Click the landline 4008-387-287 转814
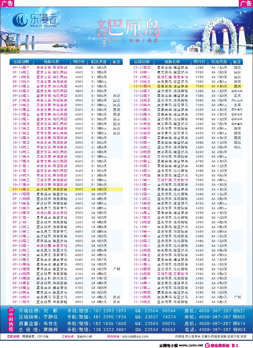Image resolution: width=253 pixels, height=348 pixels. pyautogui.click(x=222, y=323)
